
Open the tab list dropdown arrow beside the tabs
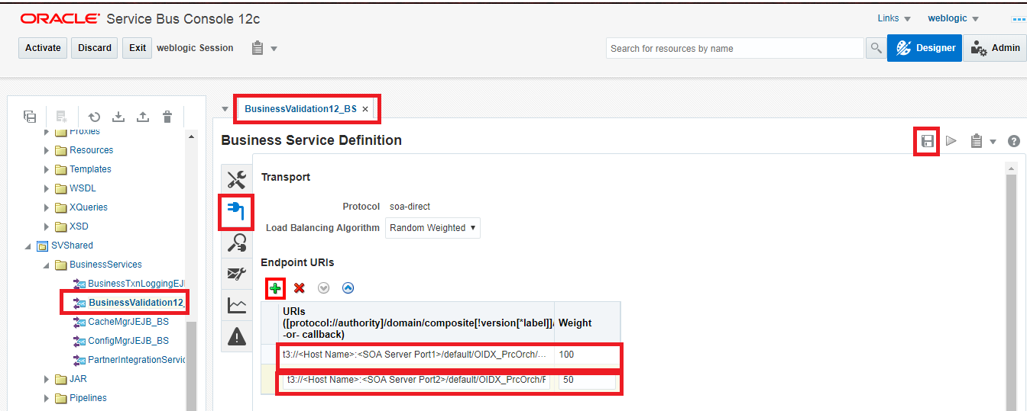(225, 109)
